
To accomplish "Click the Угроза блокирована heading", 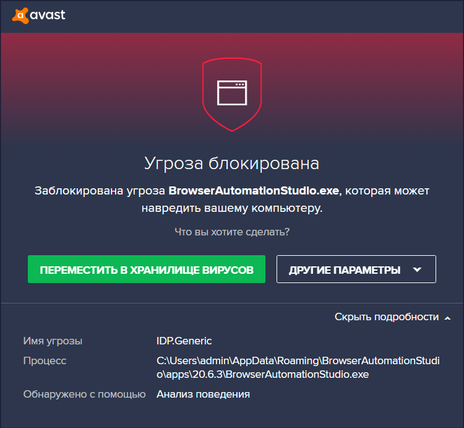I will click(232, 163).
